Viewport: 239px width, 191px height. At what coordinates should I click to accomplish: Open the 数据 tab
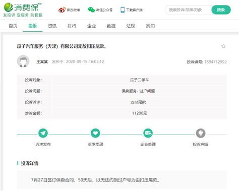pos(111,26)
